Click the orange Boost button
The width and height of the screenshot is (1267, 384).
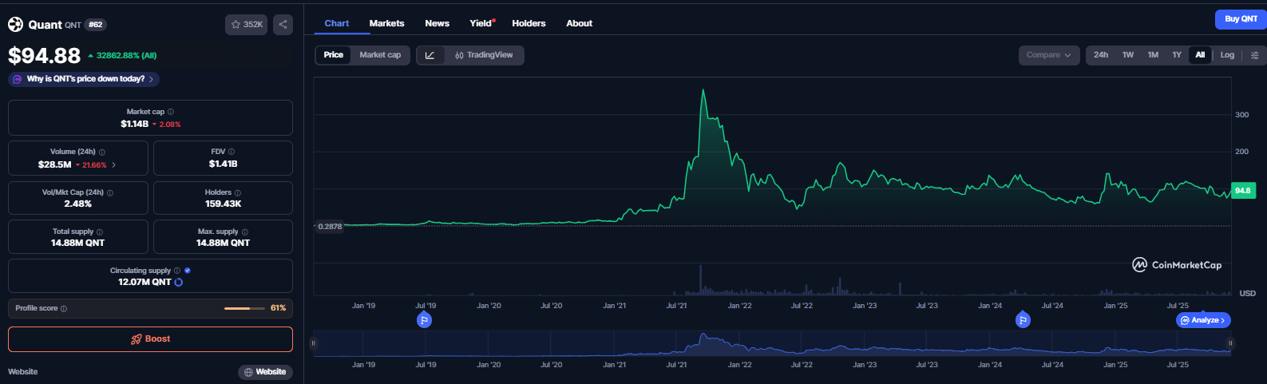(x=150, y=339)
